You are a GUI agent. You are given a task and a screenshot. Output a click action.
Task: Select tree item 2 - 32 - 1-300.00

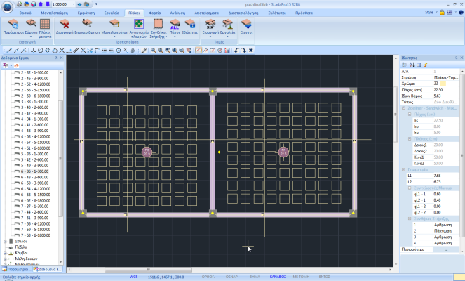(x=34, y=72)
